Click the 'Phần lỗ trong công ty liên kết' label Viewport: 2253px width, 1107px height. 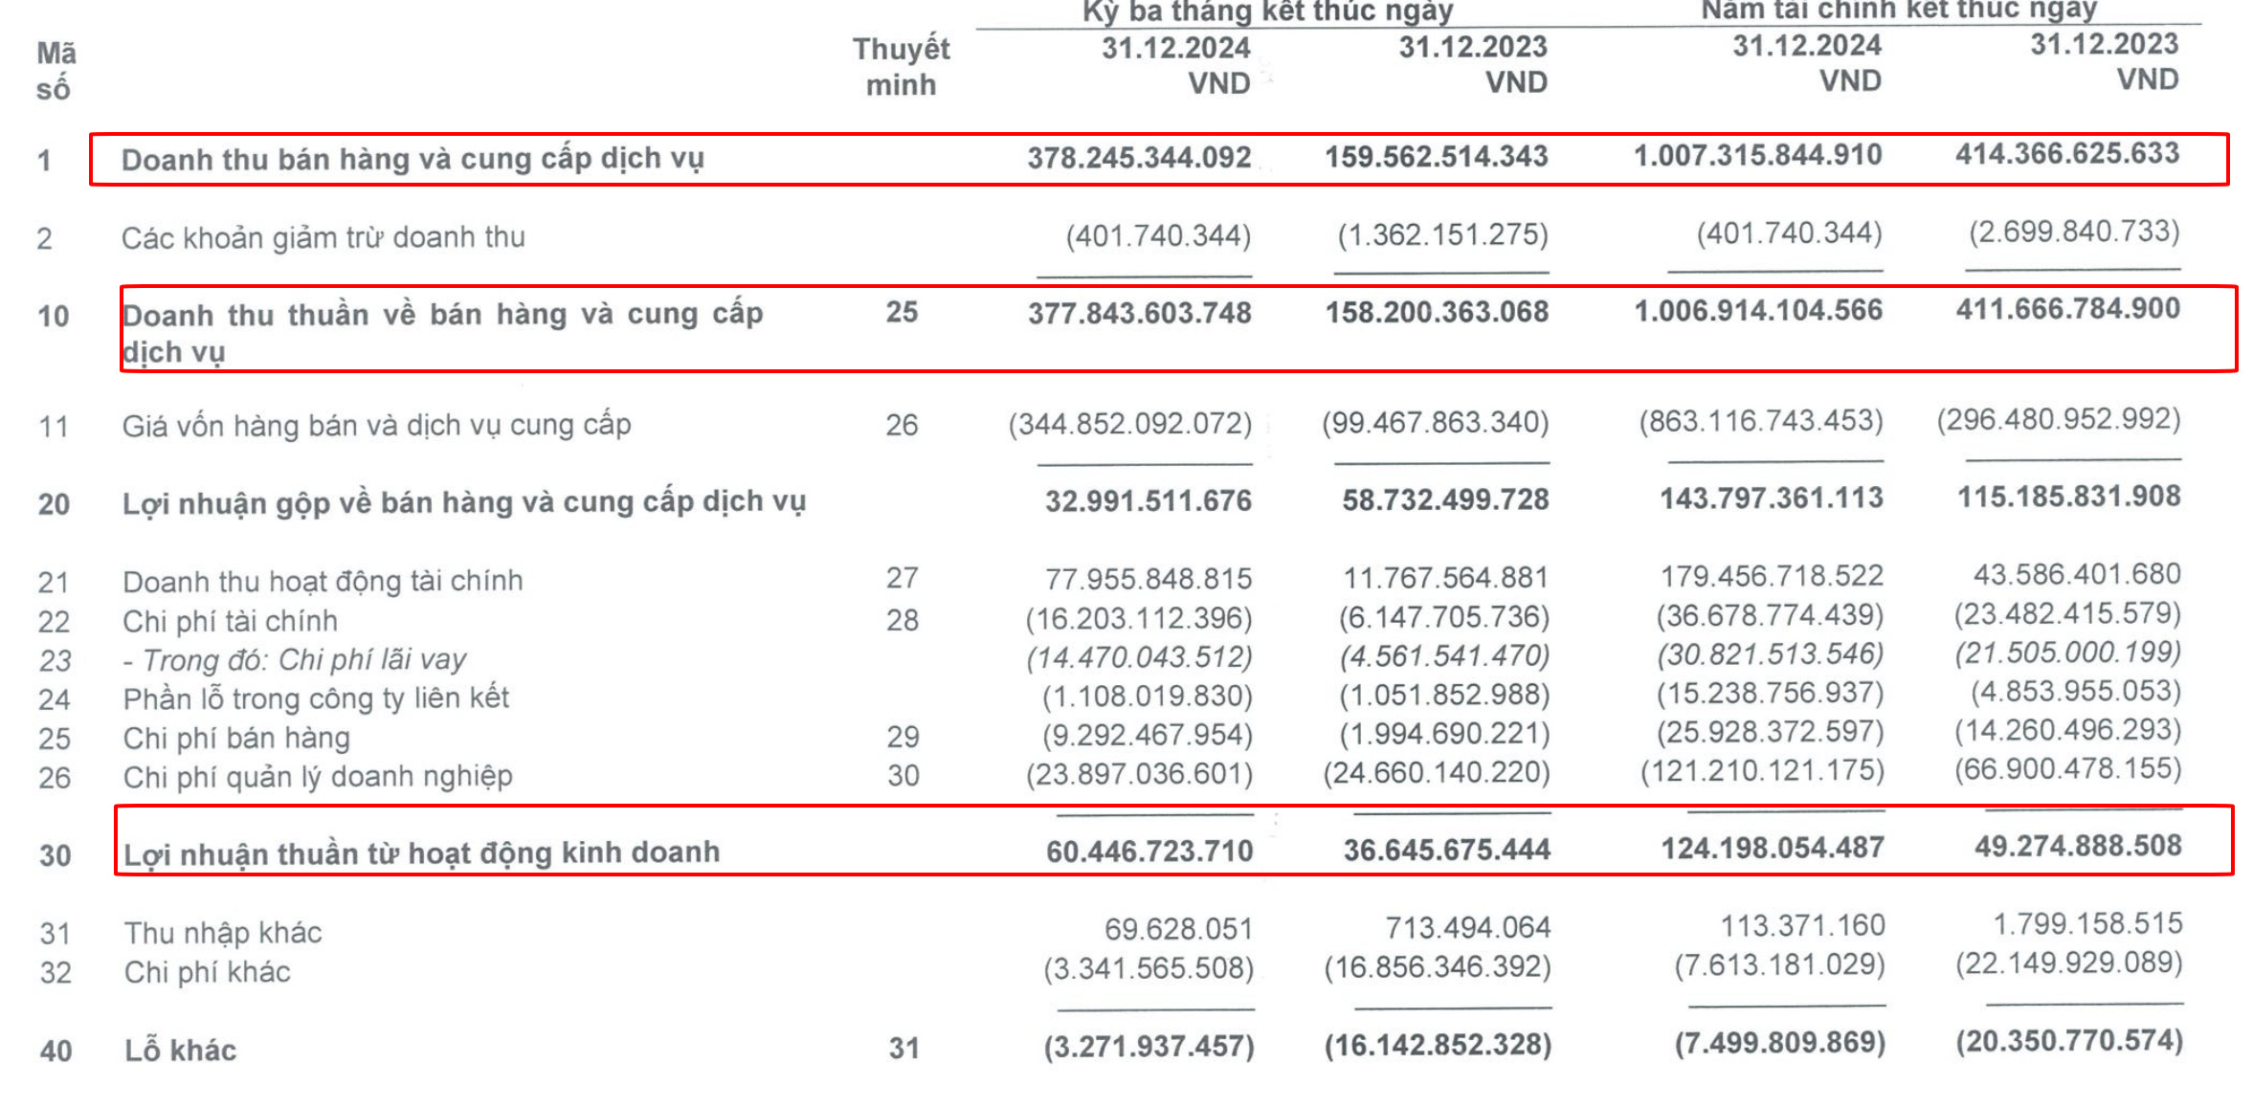[316, 698]
